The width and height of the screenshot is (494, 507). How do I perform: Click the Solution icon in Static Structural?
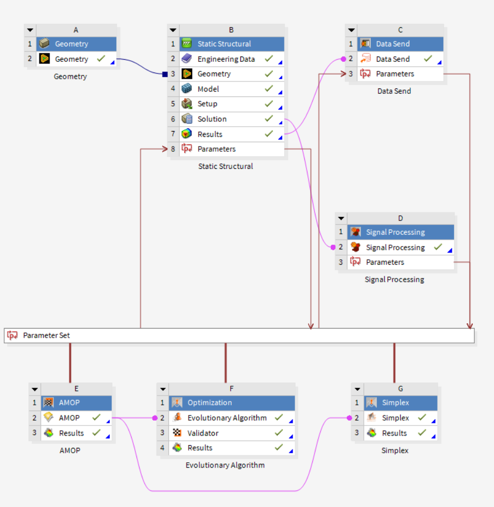click(x=187, y=119)
